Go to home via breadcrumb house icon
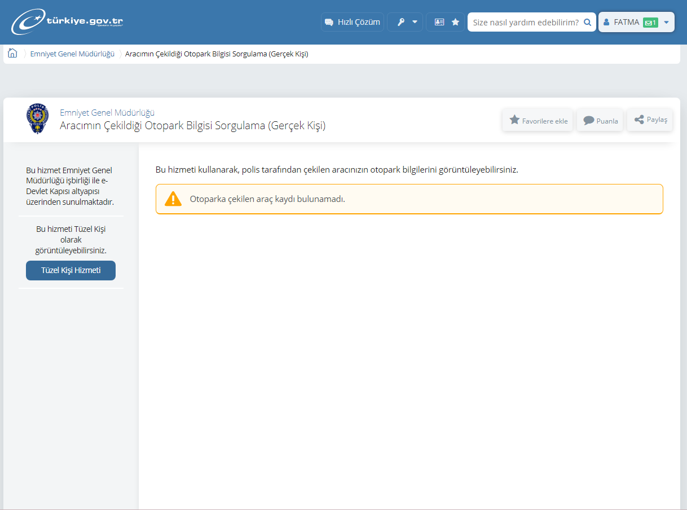 pyautogui.click(x=12, y=54)
